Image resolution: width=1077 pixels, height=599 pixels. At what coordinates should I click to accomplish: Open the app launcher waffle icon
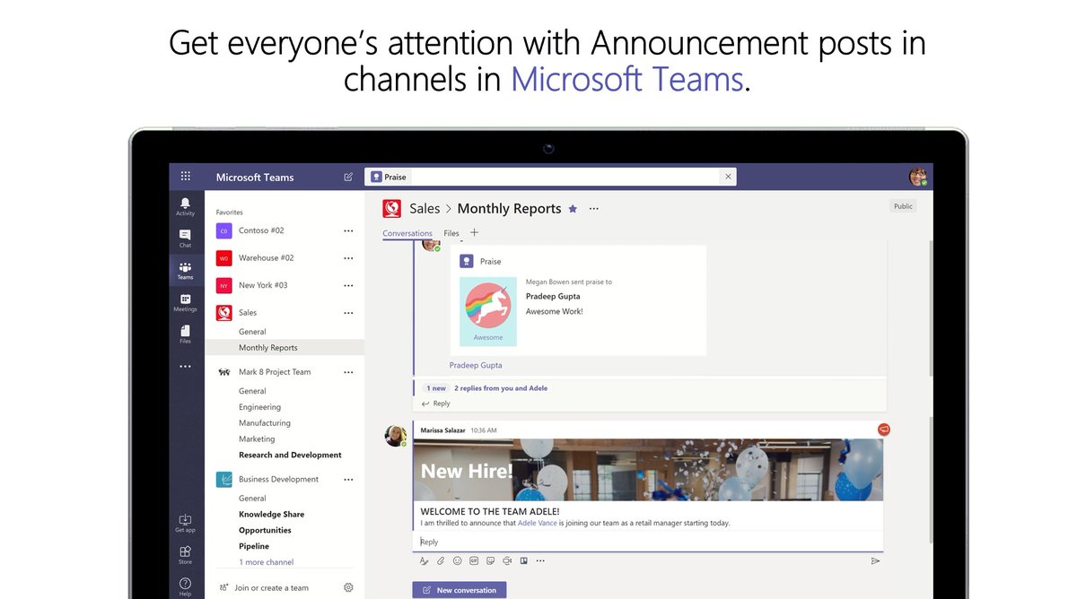pyautogui.click(x=186, y=177)
